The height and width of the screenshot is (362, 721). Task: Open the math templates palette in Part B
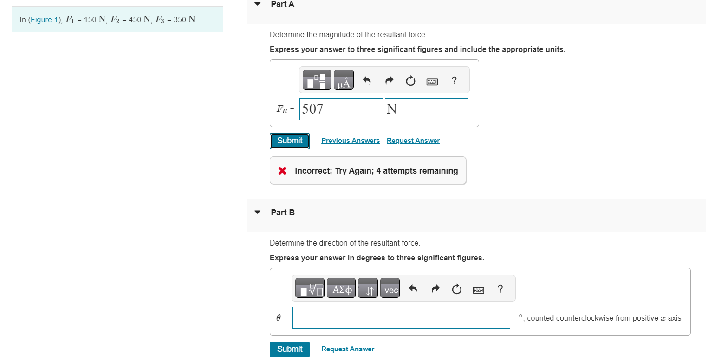point(310,288)
